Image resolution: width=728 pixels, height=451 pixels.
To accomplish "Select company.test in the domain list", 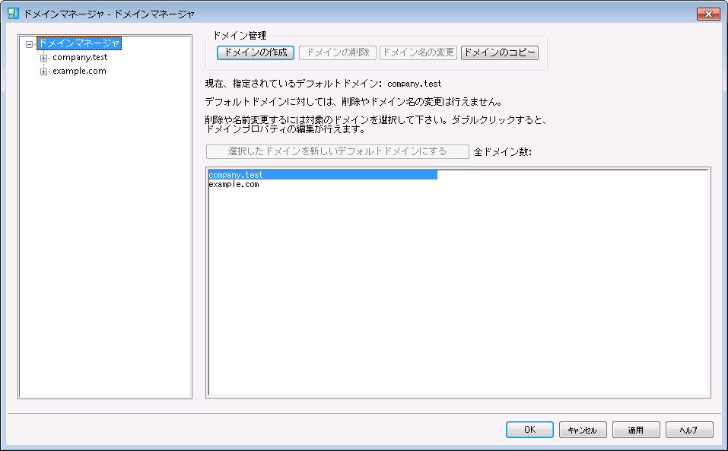I will (236, 175).
